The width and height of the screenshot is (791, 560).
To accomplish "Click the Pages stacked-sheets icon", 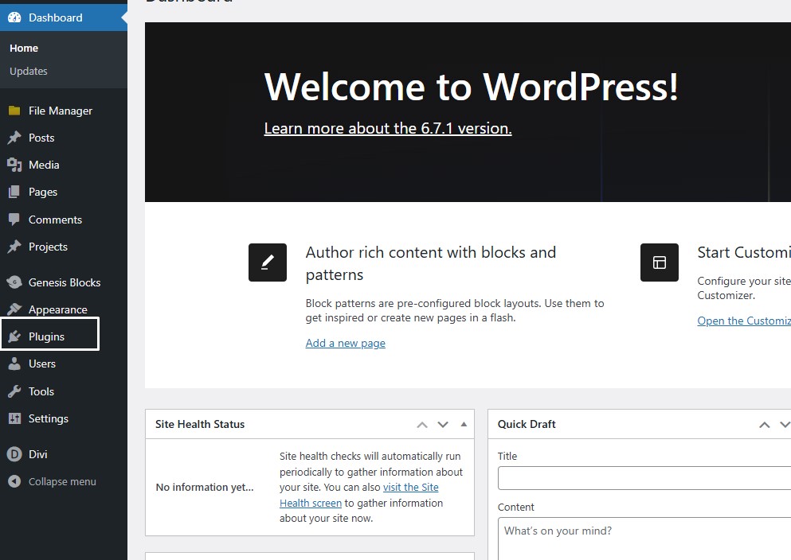I will coord(14,192).
